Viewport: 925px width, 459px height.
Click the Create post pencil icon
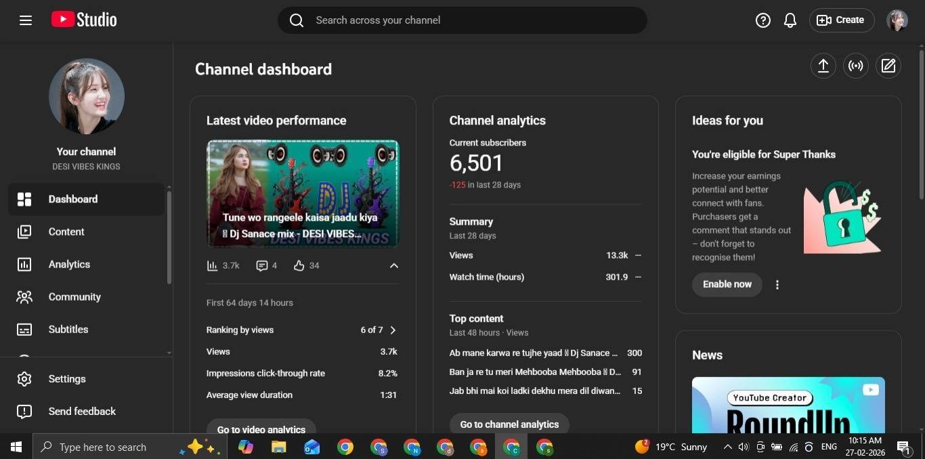tap(888, 66)
